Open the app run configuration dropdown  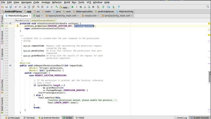65,7
